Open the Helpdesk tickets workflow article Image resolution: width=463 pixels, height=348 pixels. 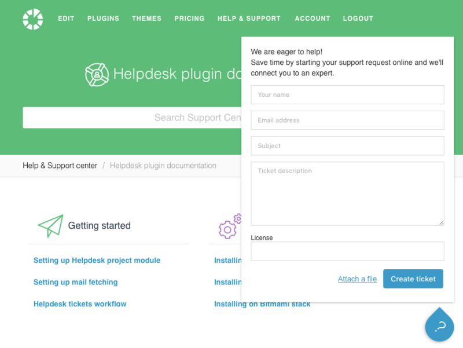pyautogui.click(x=80, y=304)
